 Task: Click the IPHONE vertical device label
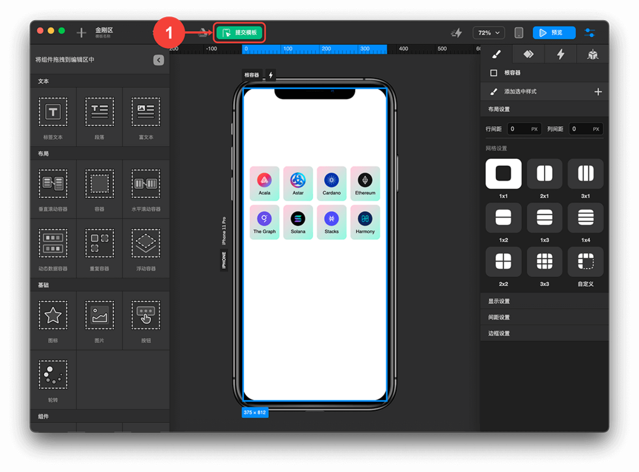(223, 261)
